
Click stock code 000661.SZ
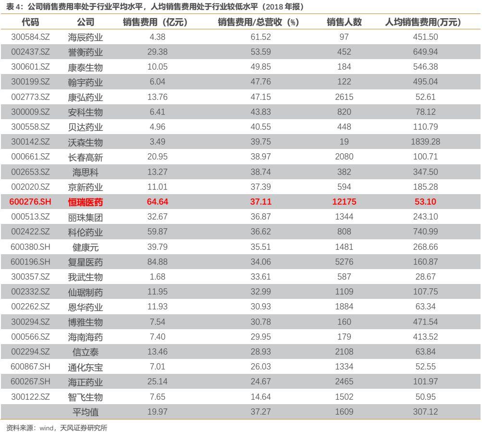30,157
